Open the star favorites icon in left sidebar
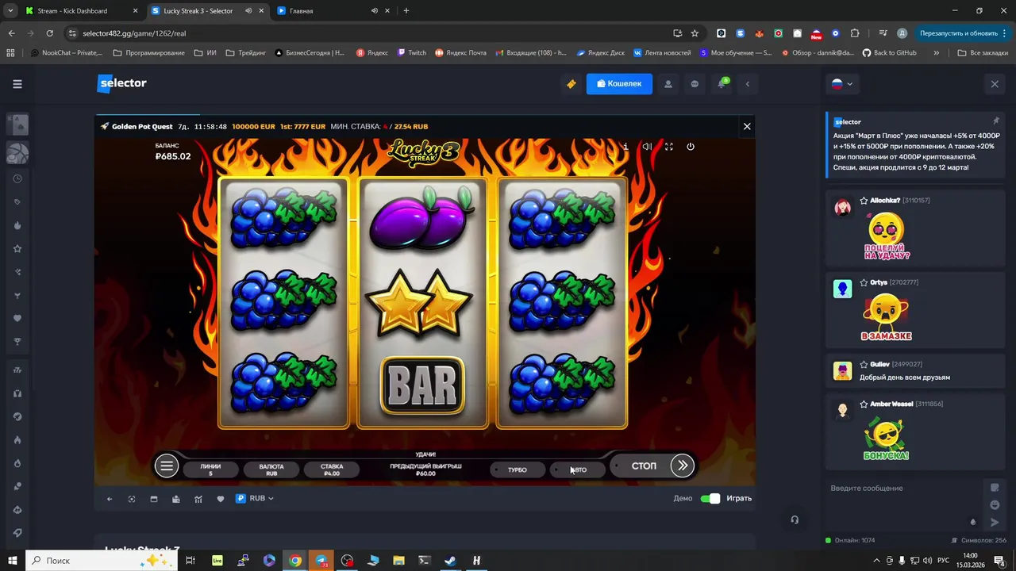Image resolution: width=1016 pixels, height=571 pixels. coord(17,249)
